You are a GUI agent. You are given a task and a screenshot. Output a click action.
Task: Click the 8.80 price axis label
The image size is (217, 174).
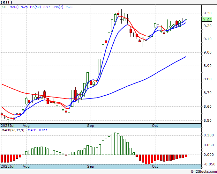coord(208,79)
